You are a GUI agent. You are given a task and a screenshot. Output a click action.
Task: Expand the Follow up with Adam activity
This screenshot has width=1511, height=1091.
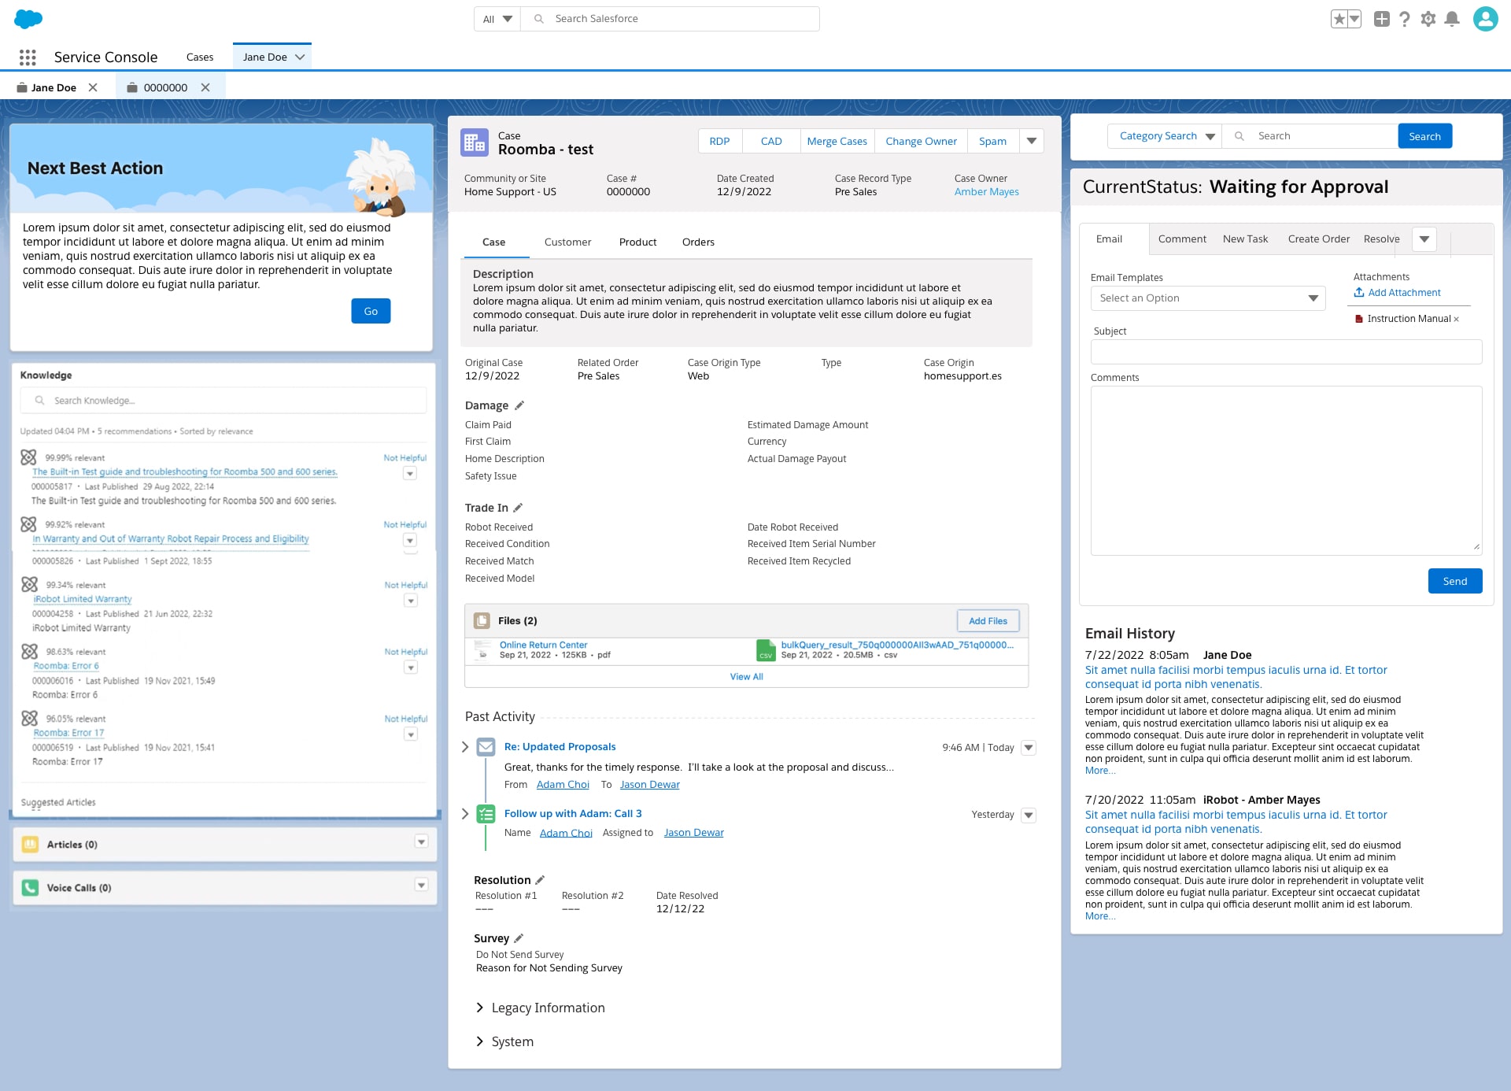465,814
